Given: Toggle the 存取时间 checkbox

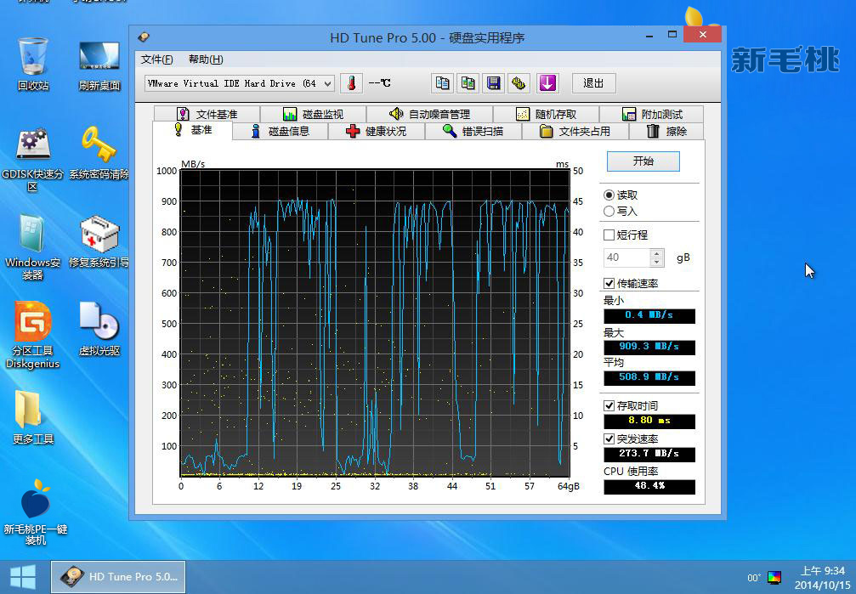Looking at the screenshot, I should pyautogui.click(x=609, y=405).
